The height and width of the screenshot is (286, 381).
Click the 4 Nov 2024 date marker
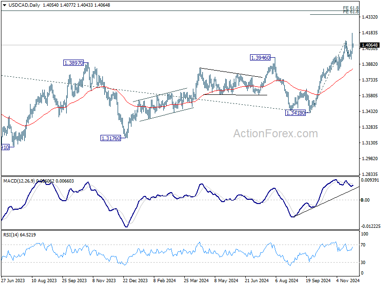pyautogui.click(x=348, y=280)
